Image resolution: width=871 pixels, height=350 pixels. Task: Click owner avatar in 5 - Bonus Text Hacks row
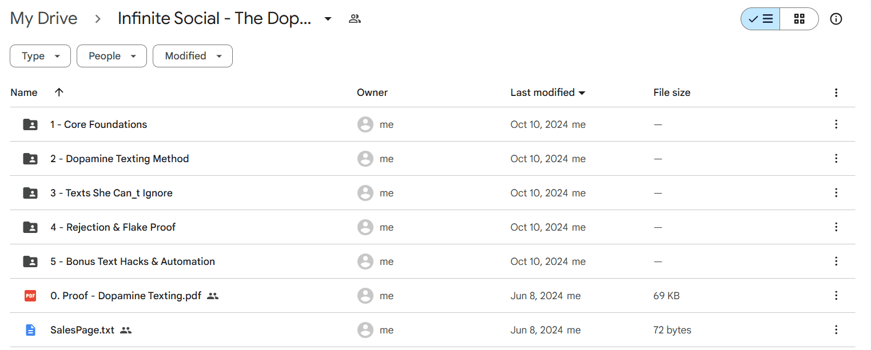(x=365, y=262)
